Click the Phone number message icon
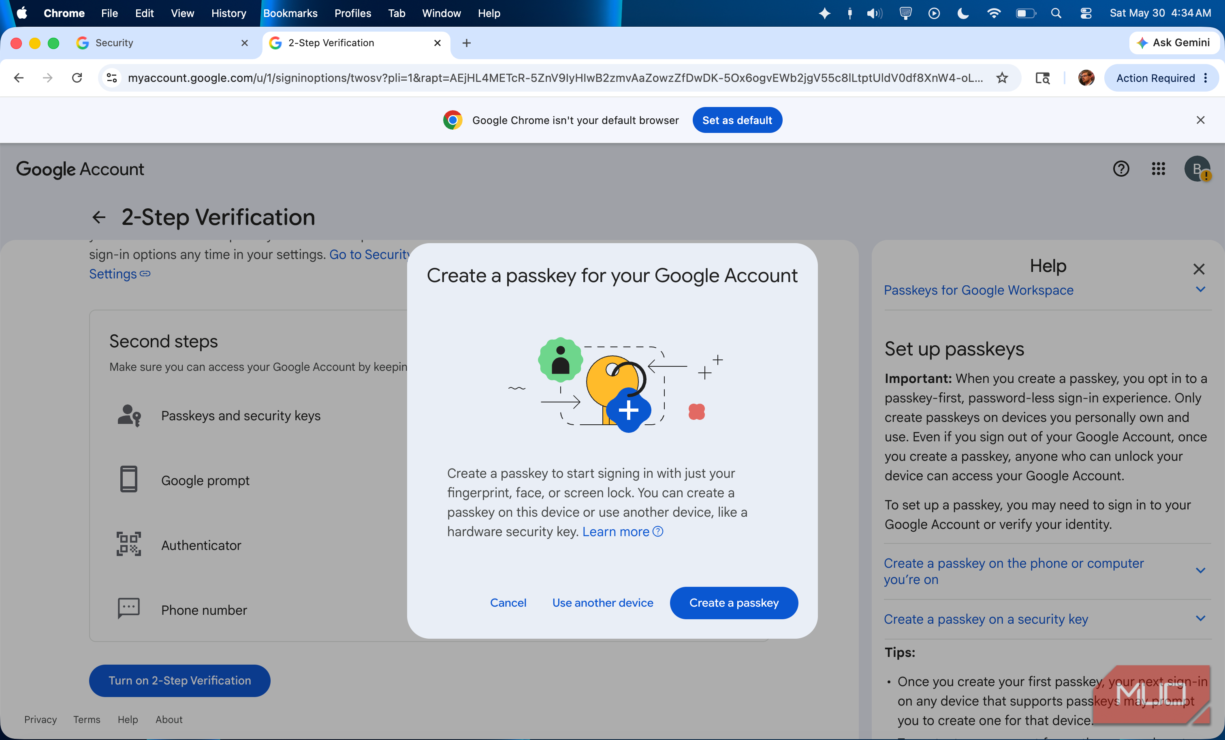 click(129, 609)
